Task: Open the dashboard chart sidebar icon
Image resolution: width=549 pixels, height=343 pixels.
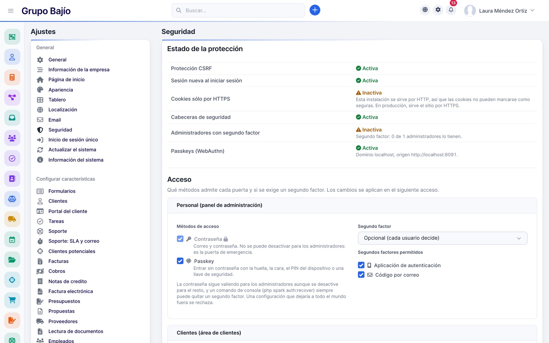Action: (x=12, y=37)
